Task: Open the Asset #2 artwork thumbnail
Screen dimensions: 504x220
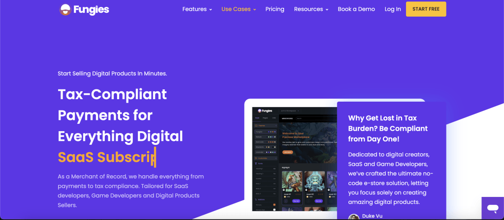Action: click(315, 181)
